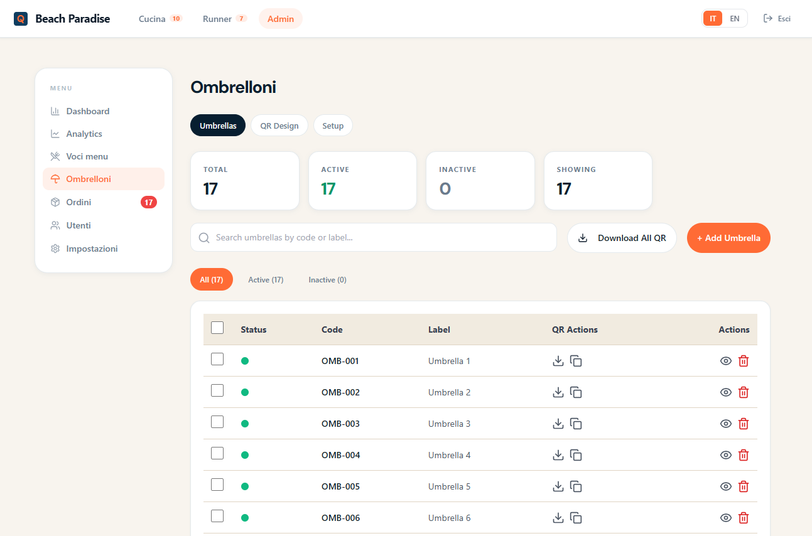Delete umbrella OMB-006 via trash icon
Viewport: 812px width, 536px height.
tap(744, 518)
